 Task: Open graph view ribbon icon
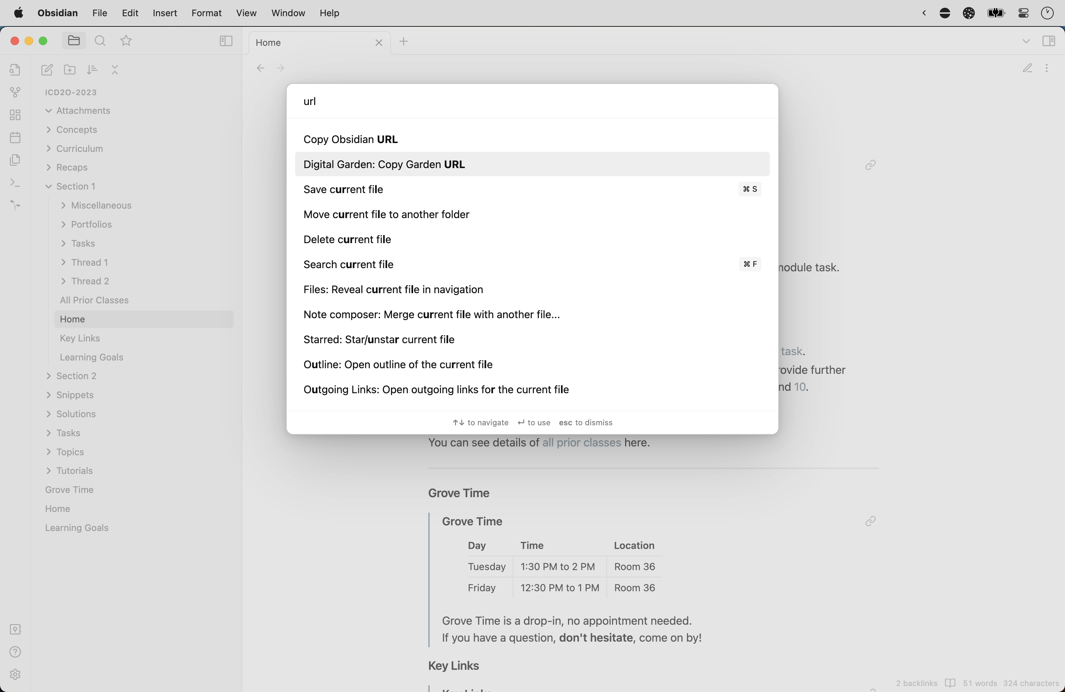(15, 92)
